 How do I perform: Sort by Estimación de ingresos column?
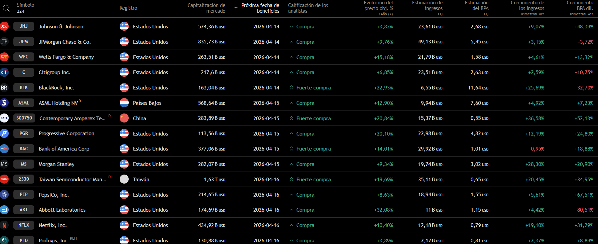(427, 8)
